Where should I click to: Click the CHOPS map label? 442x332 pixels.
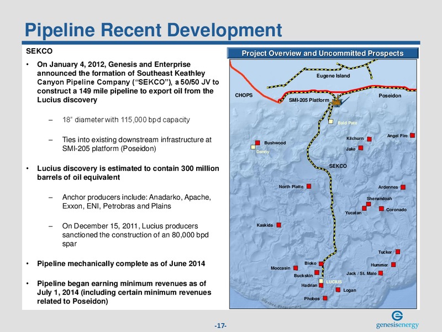point(244,95)
